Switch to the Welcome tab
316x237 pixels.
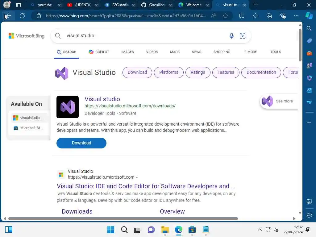194,5
